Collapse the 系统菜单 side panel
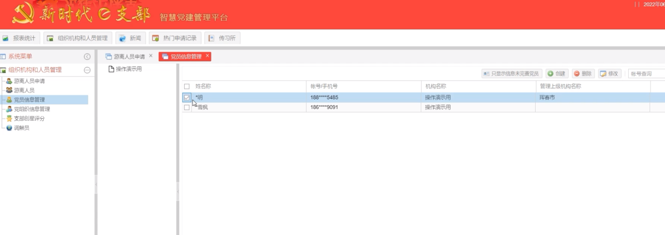This screenshot has height=235, width=665. [x=87, y=57]
